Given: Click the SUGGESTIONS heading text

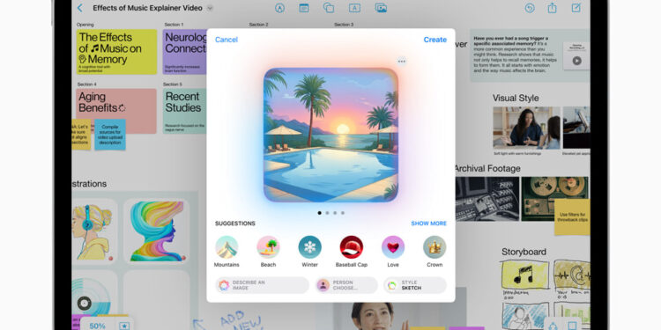Looking at the screenshot, I should pos(235,224).
